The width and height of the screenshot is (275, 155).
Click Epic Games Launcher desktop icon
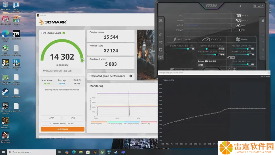[5, 108]
